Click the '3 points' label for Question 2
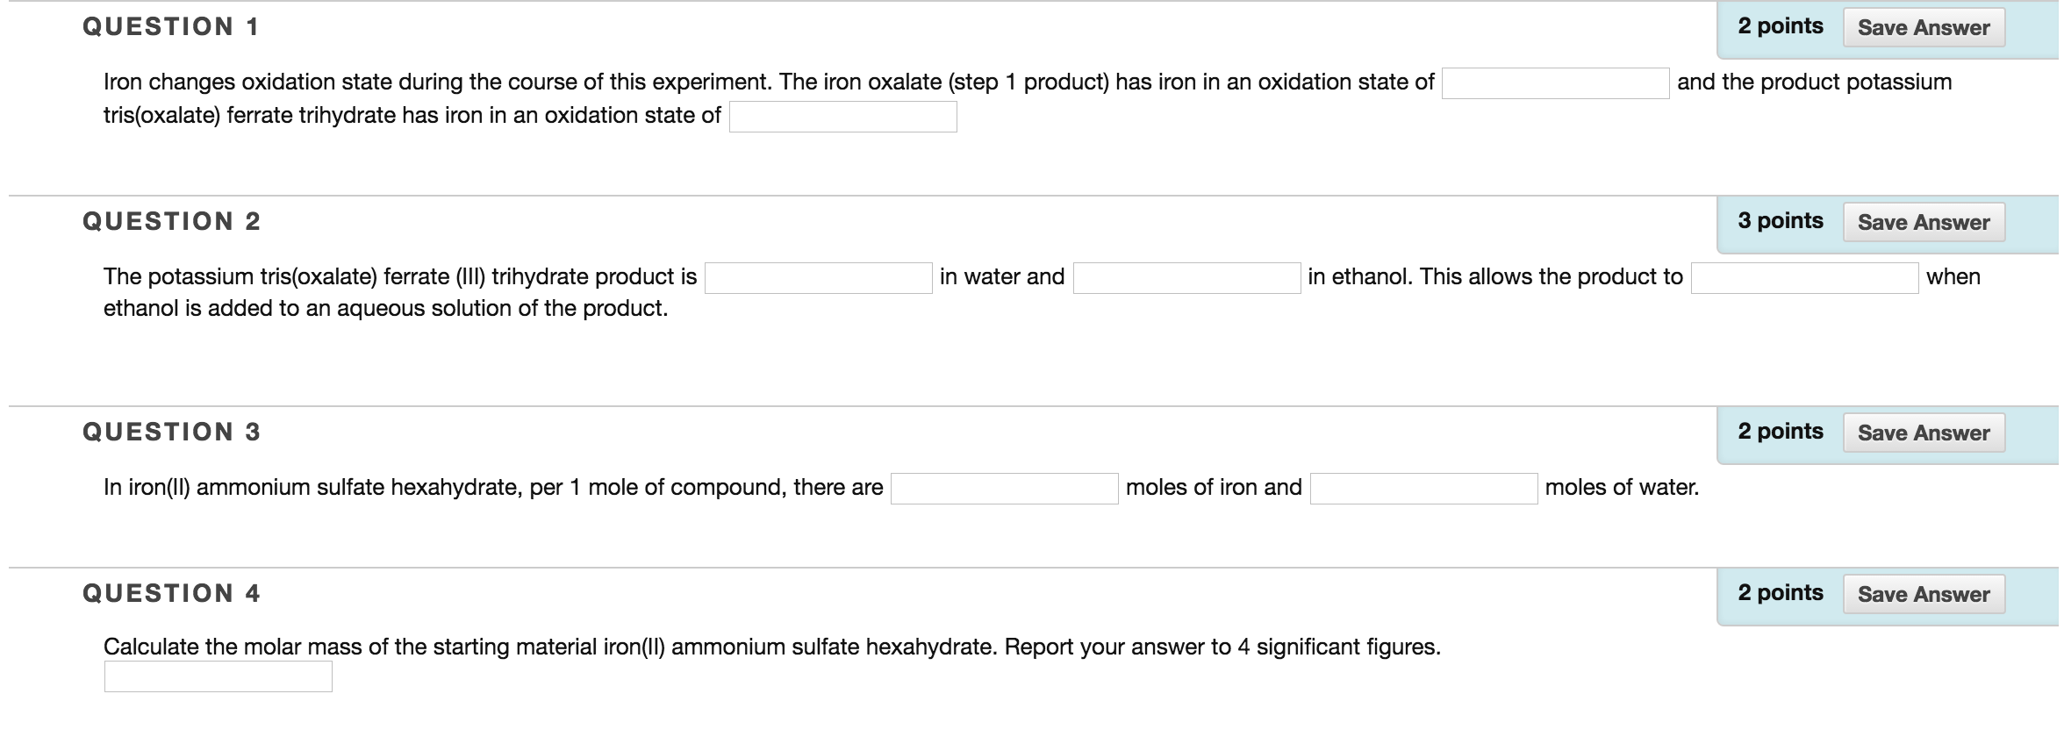 pos(1781,221)
